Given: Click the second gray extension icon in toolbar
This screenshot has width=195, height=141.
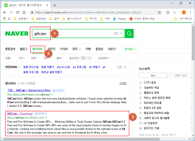Looking at the screenshot, I should point(174,12).
